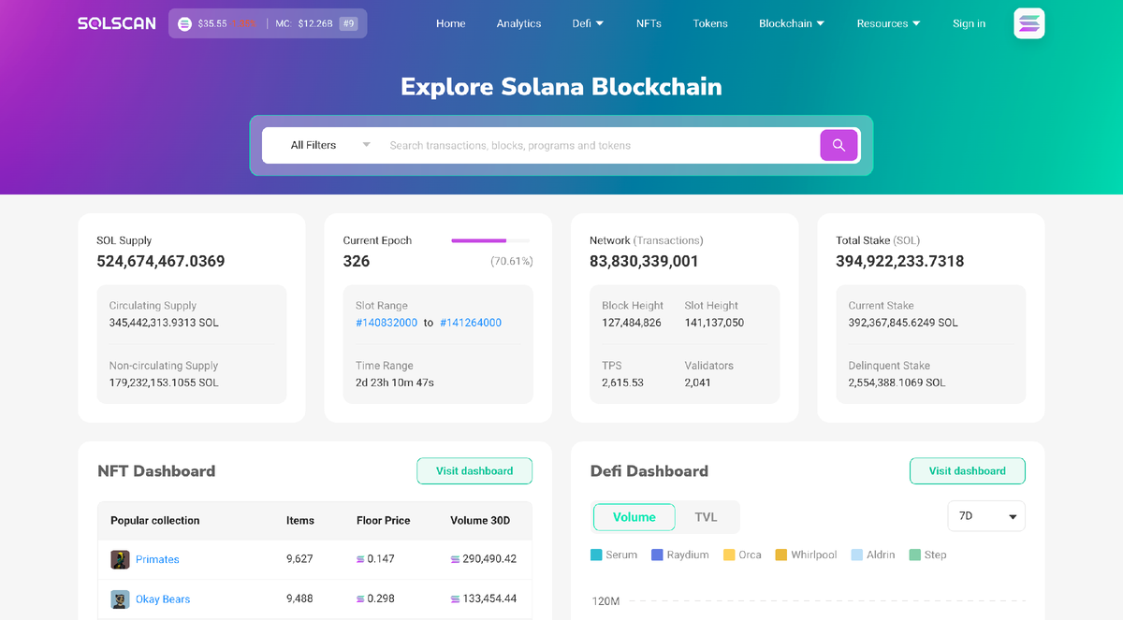Viewport: 1123px width, 620px height.
Task: Open the Analytics page
Action: tap(518, 23)
